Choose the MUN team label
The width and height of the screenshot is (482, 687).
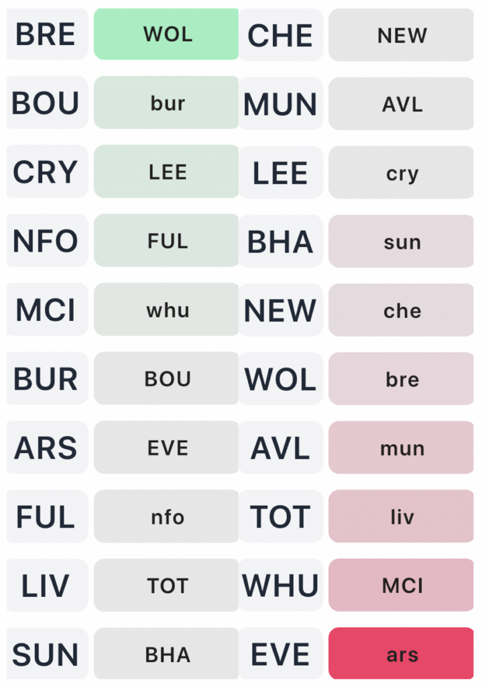click(x=280, y=104)
